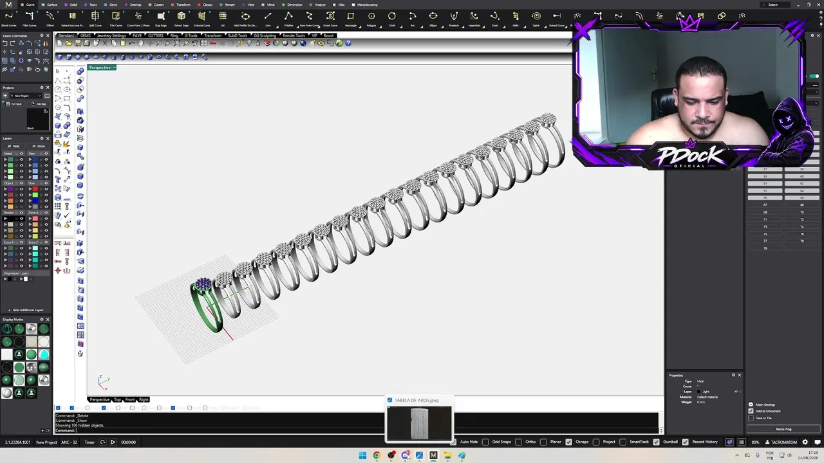Screen dimensions: 824x463
Task: Expand the Hide Additional Layers toggle
Action: [x=25, y=310]
